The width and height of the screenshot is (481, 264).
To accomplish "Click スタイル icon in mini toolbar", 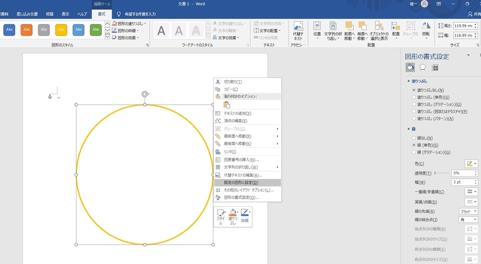I will pyautogui.click(x=221, y=217).
